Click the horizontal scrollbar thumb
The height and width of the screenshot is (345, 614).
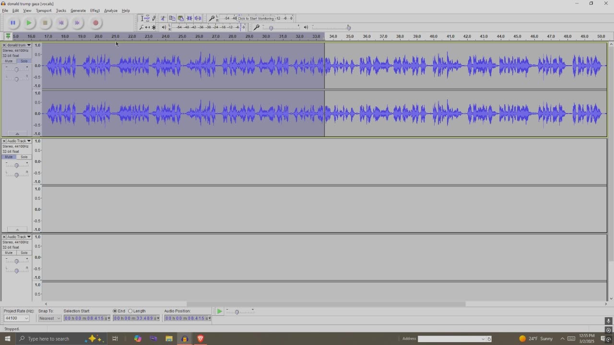(326, 304)
